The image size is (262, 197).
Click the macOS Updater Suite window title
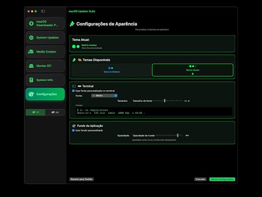[82, 11]
